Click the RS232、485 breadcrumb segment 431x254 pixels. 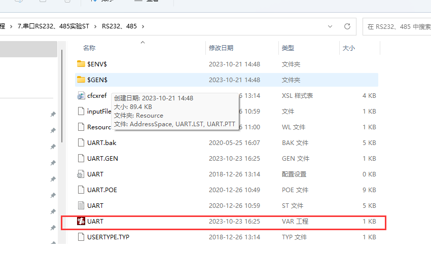click(119, 26)
